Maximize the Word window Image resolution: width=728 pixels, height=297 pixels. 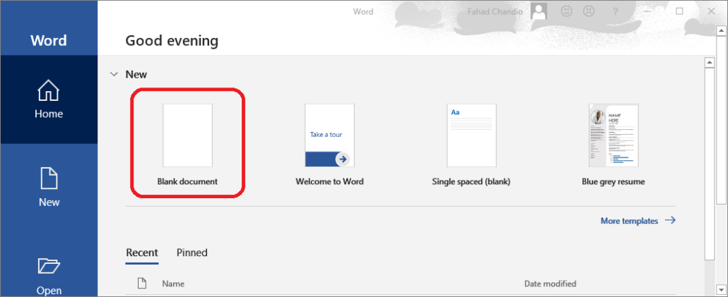(679, 11)
